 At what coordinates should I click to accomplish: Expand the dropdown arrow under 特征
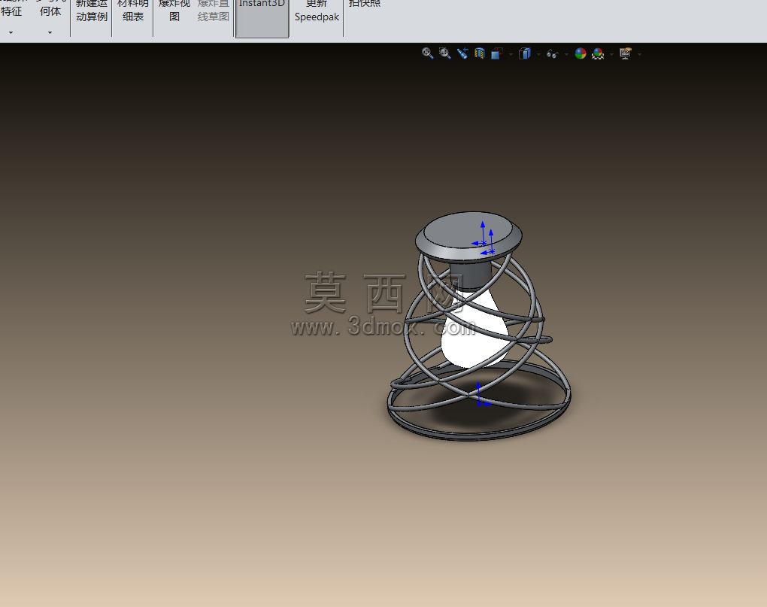[x=11, y=33]
